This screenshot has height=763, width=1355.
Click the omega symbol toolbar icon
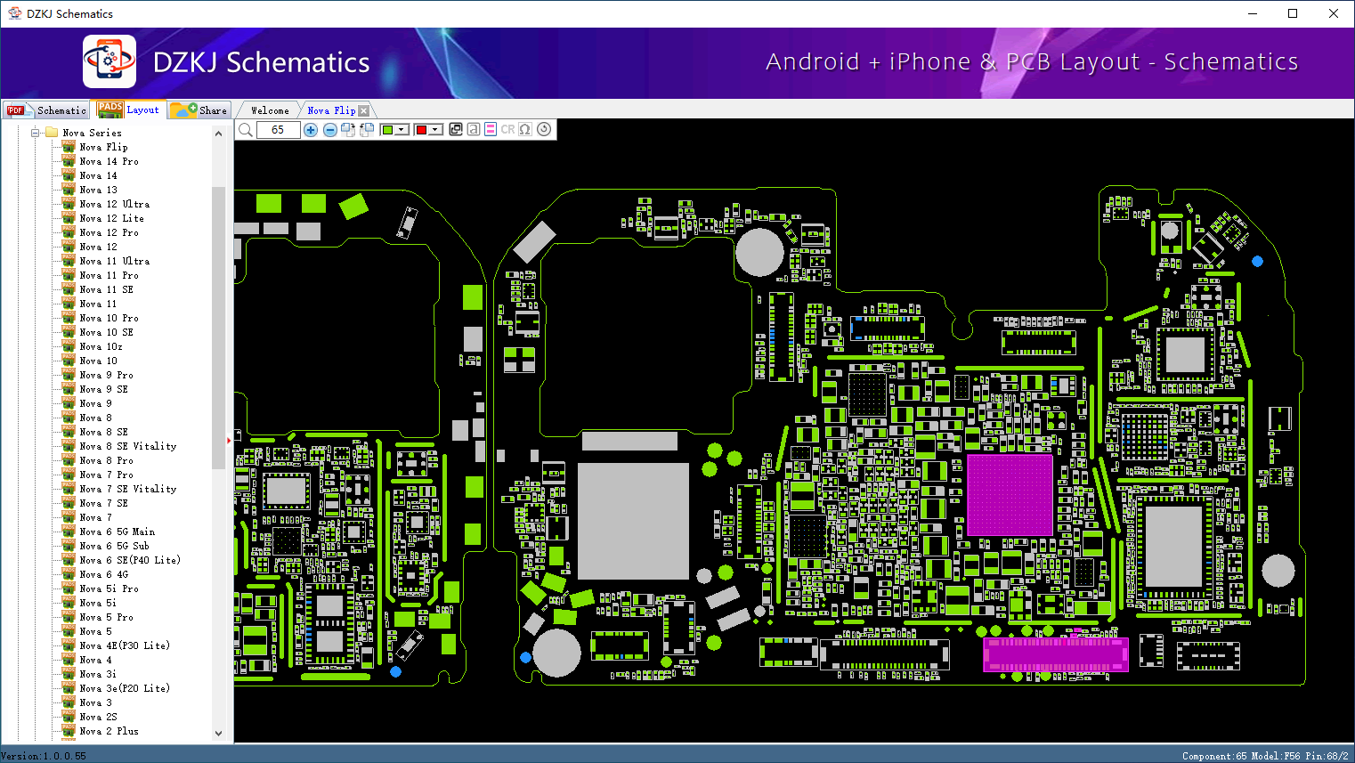pyautogui.click(x=525, y=129)
